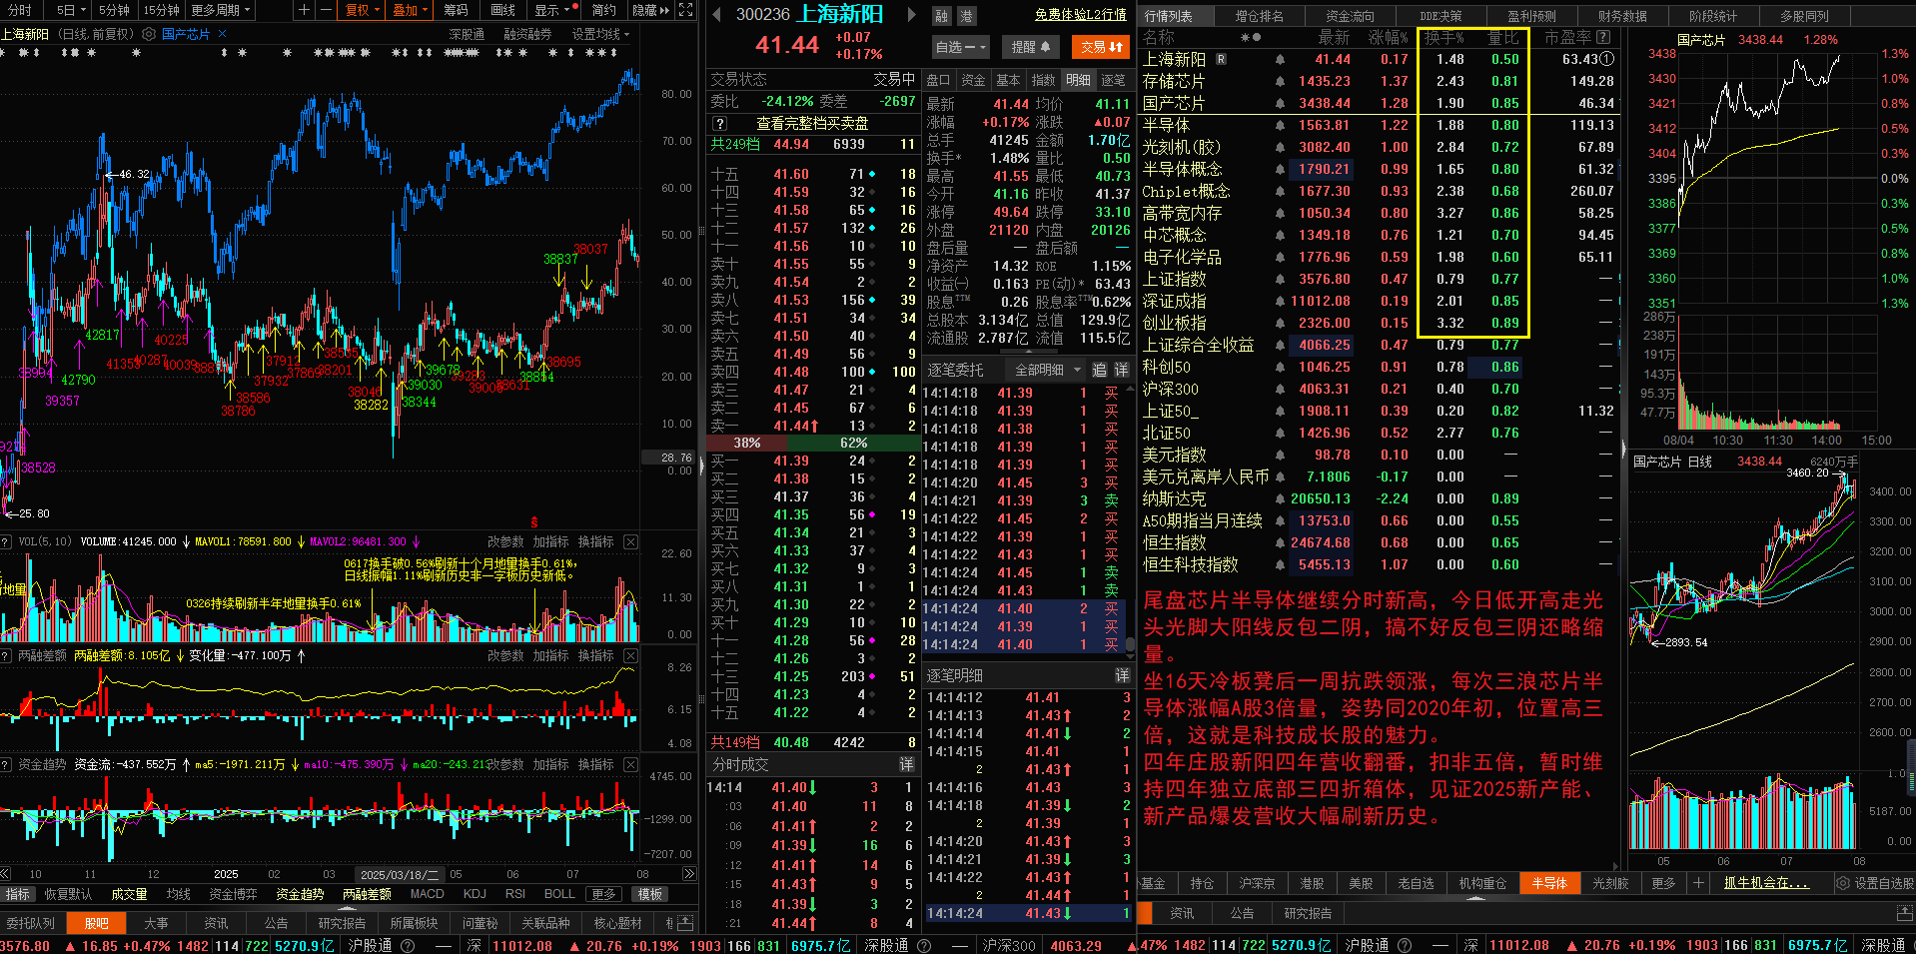Toggle 隐藏 side panel arrow
1916x954 pixels.
point(650,10)
